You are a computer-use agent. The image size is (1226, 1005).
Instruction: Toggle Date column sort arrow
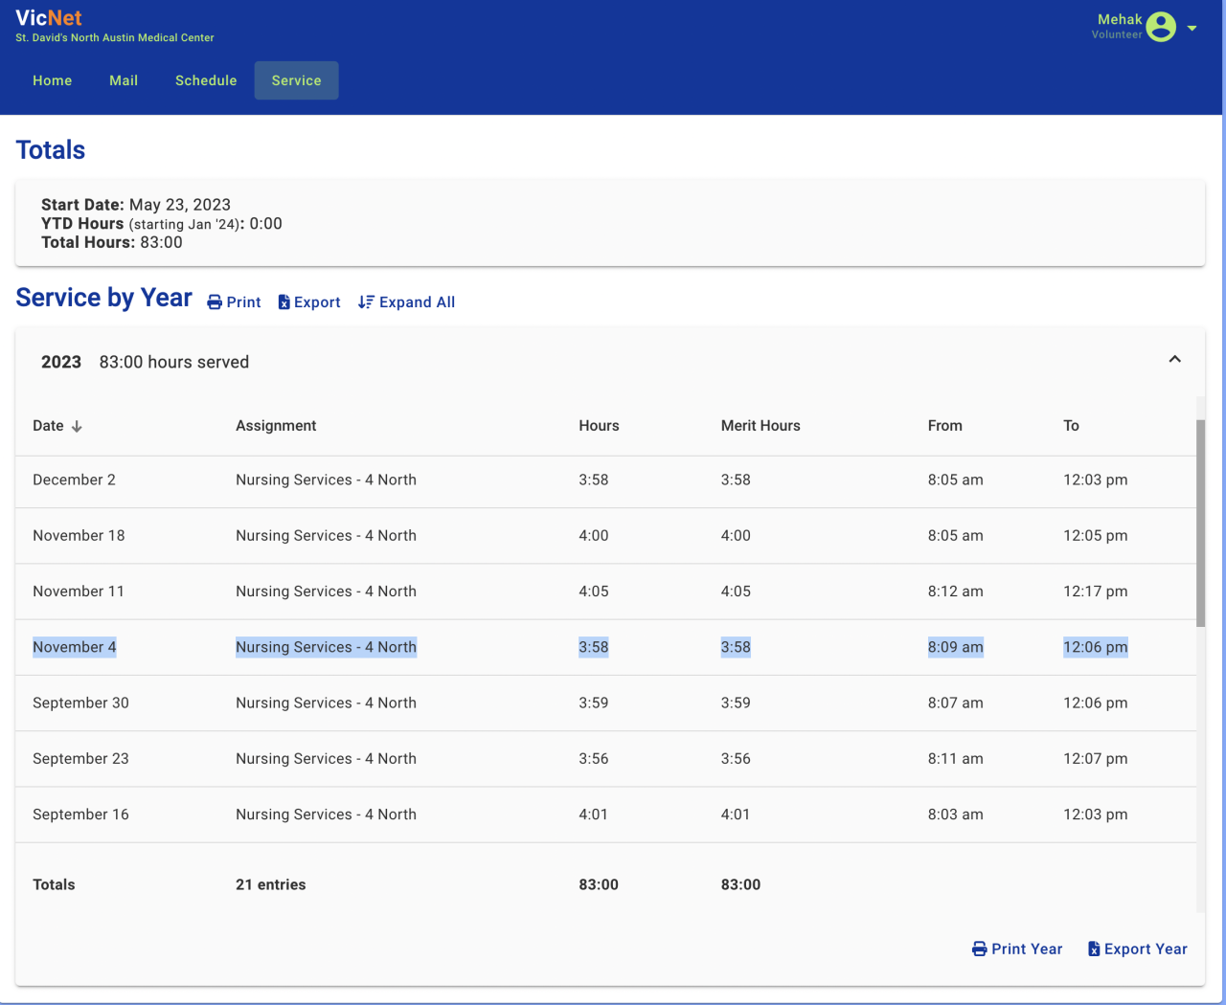pyautogui.click(x=77, y=427)
